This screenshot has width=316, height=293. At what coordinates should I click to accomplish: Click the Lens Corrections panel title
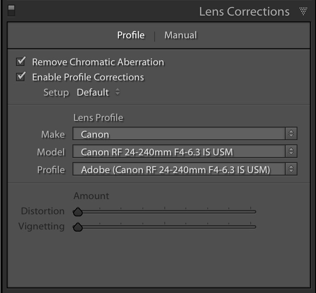(x=244, y=11)
